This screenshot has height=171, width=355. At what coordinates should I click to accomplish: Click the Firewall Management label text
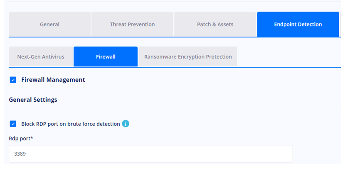point(53,80)
